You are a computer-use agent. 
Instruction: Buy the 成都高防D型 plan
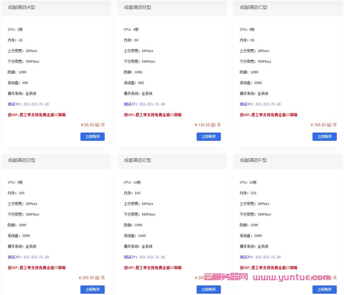(x=92, y=290)
